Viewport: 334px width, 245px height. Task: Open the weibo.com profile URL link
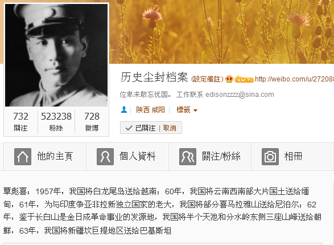pyautogui.click(x=294, y=79)
